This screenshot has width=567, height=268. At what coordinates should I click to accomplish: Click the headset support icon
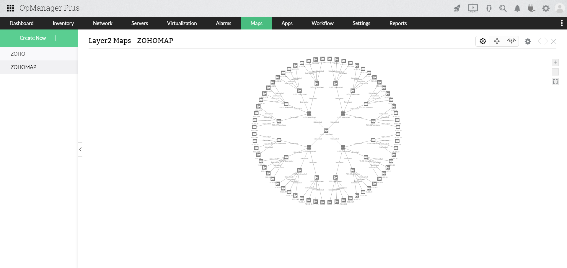[489, 8]
